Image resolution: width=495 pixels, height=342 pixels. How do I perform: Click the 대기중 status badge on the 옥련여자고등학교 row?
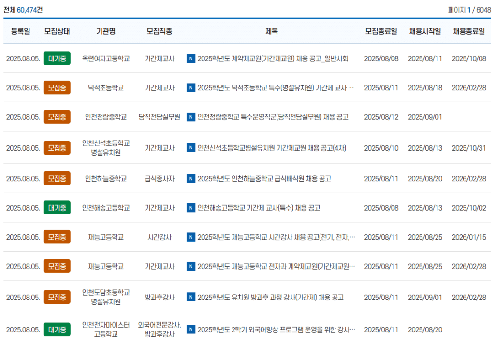click(x=57, y=58)
